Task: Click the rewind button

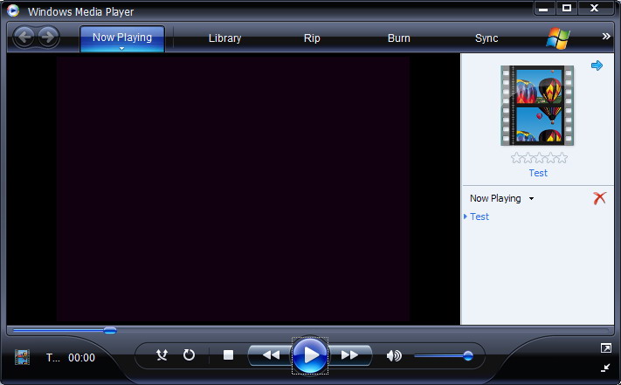Action: pos(271,355)
